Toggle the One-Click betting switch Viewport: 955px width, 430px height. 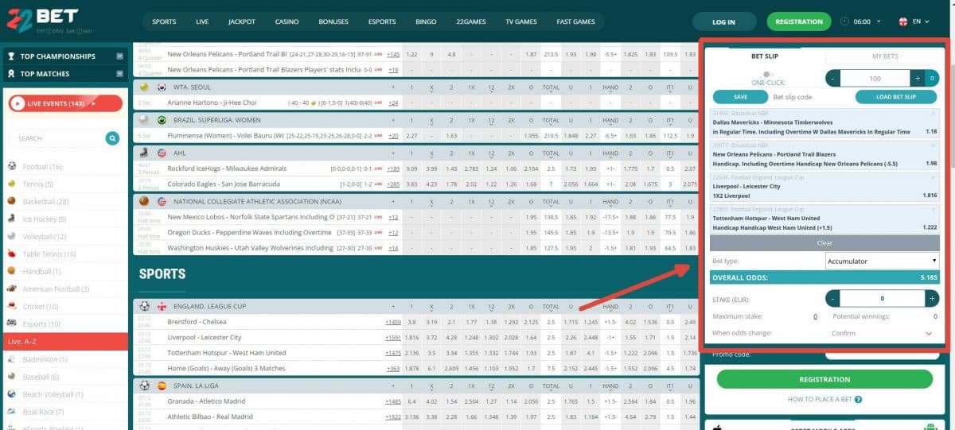point(768,74)
